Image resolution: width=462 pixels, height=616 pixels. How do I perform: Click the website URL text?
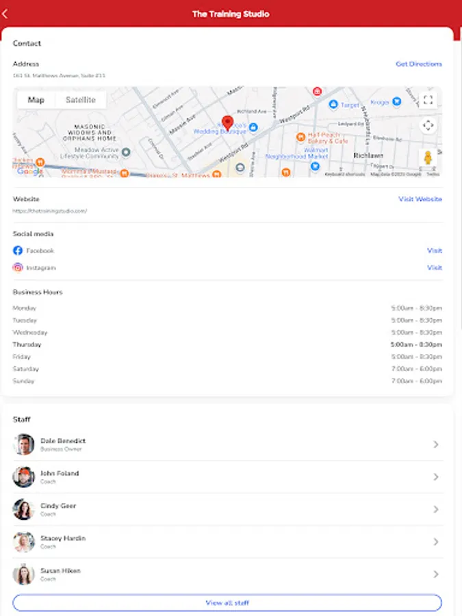(x=50, y=211)
